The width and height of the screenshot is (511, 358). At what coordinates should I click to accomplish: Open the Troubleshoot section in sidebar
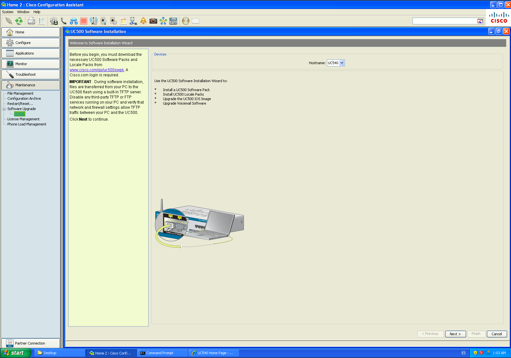30,74
